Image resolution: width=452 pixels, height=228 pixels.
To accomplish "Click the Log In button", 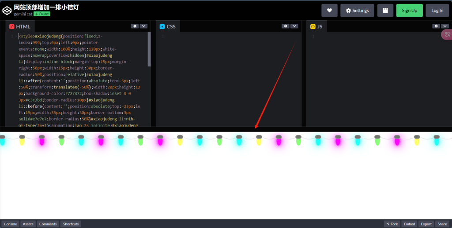I will [x=437, y=11].
